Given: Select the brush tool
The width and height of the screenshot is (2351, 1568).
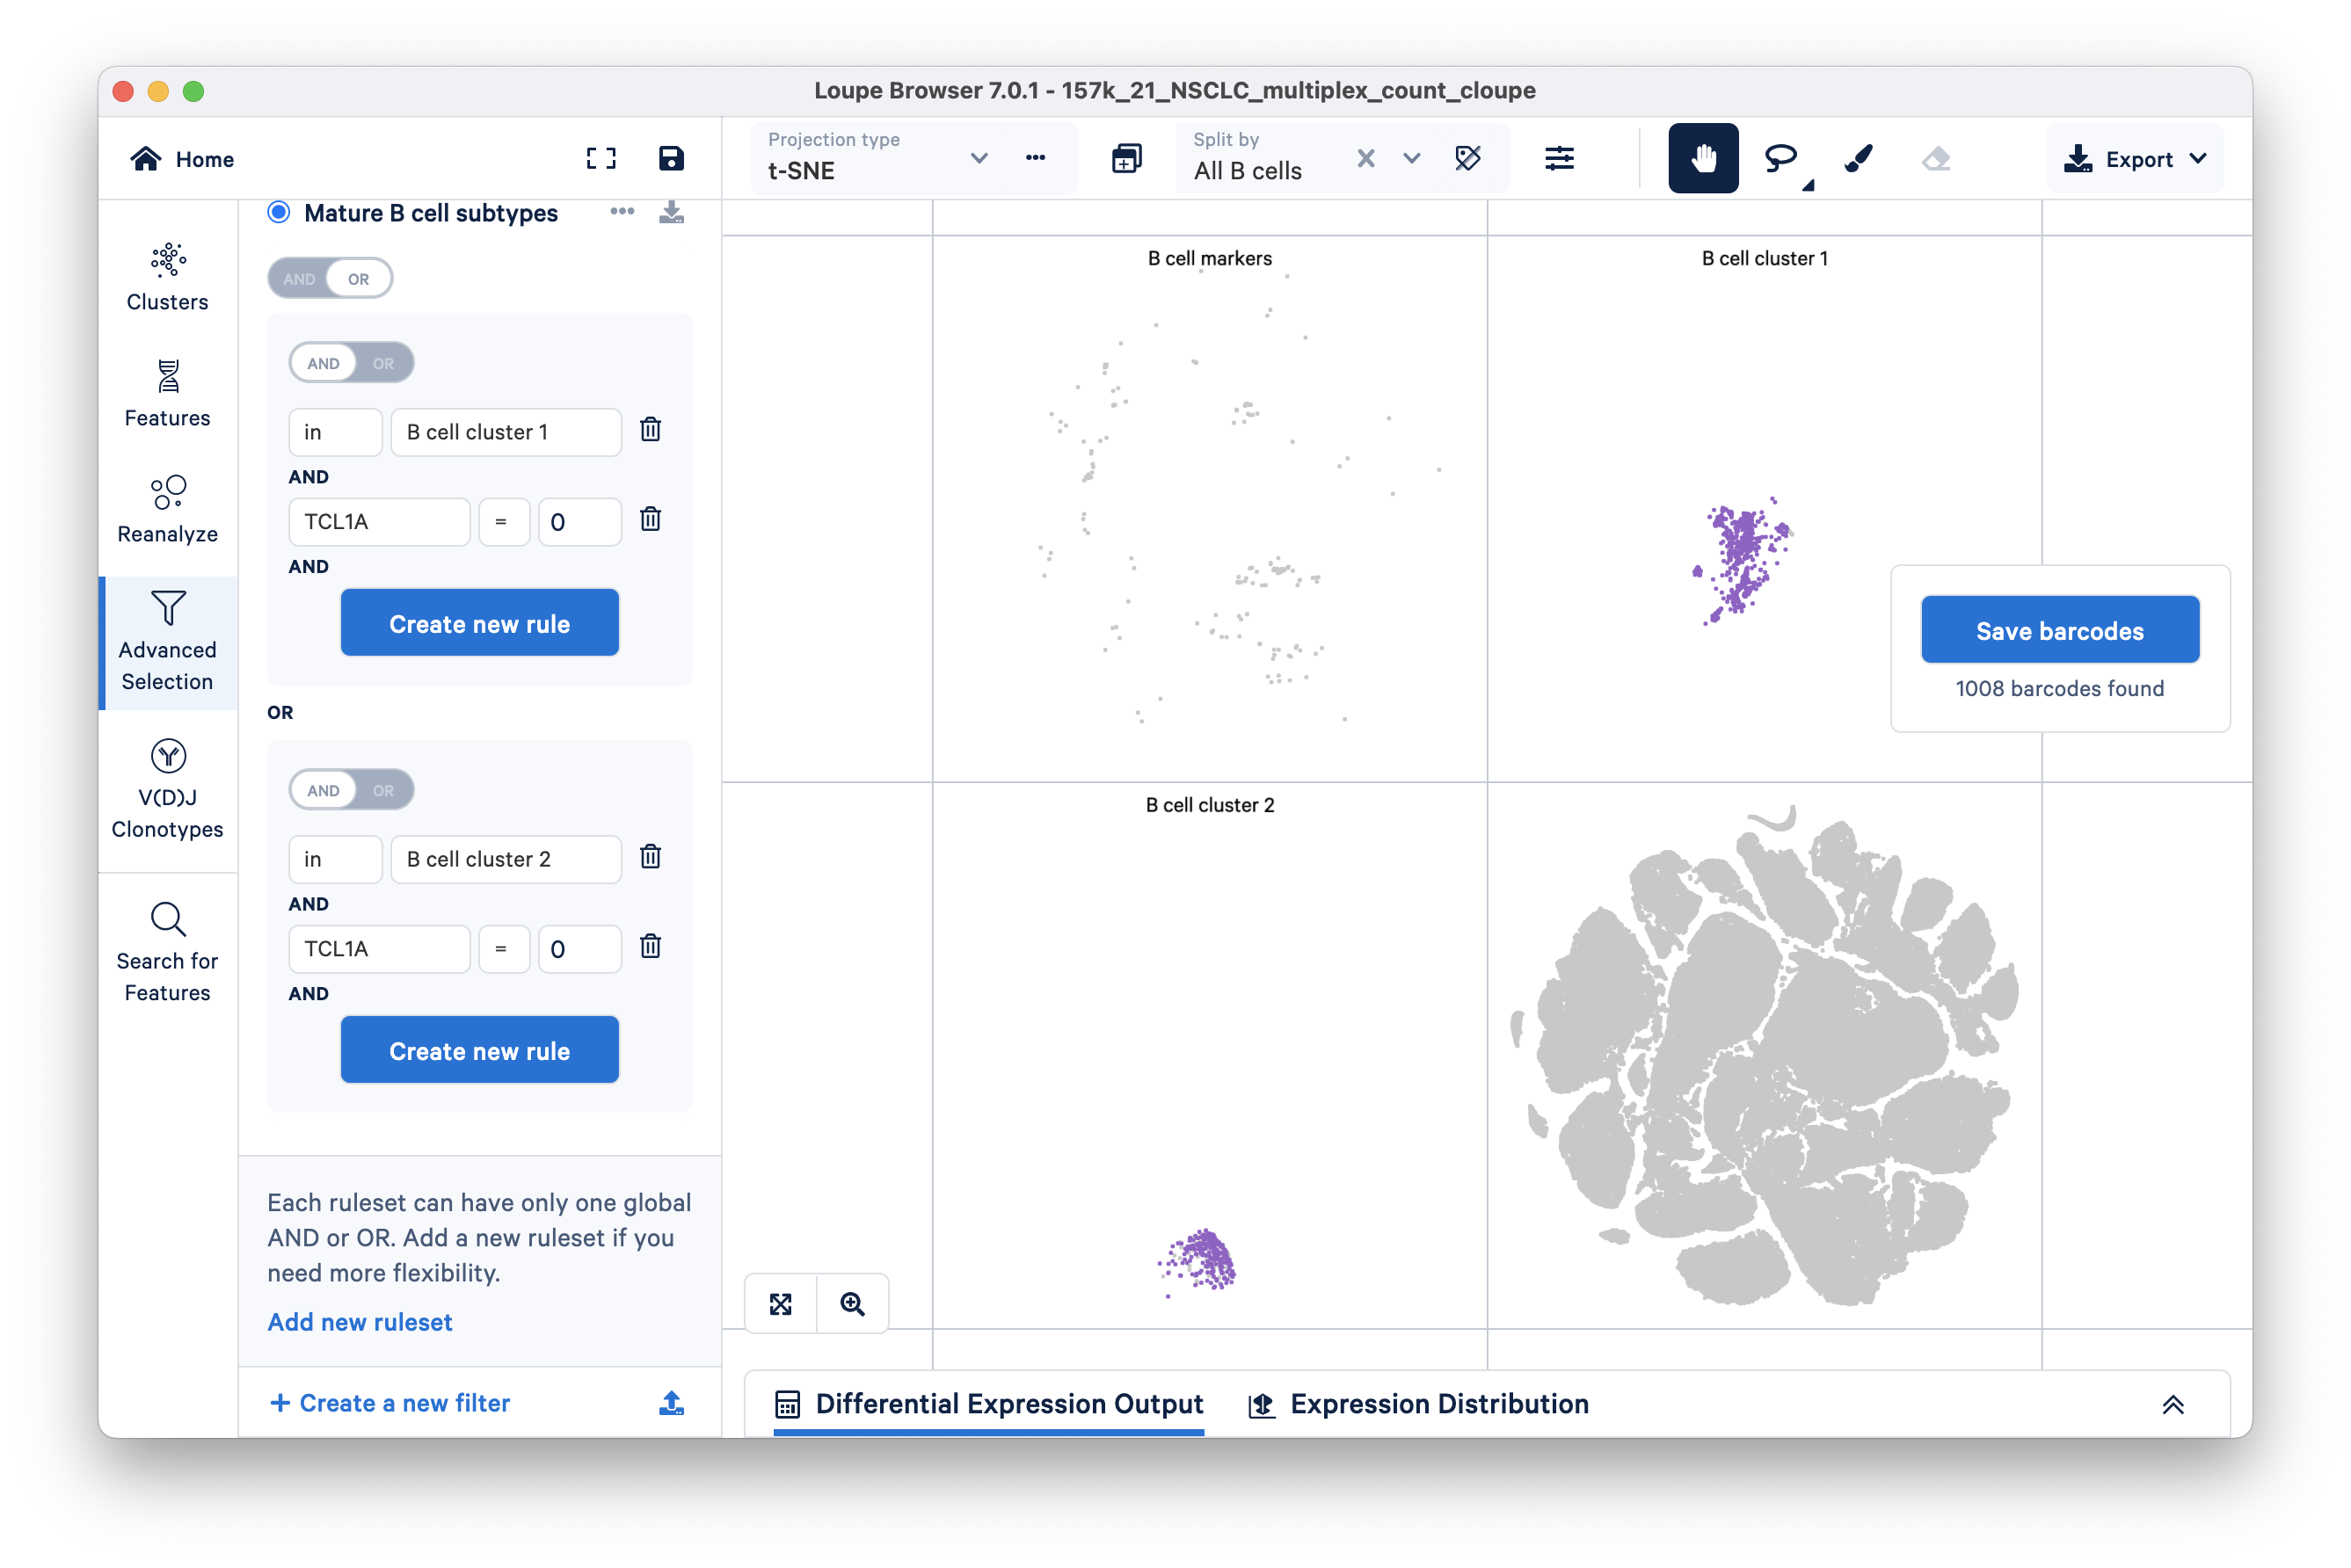Looking at the screenshot, I should click(x=1858, y=158).
